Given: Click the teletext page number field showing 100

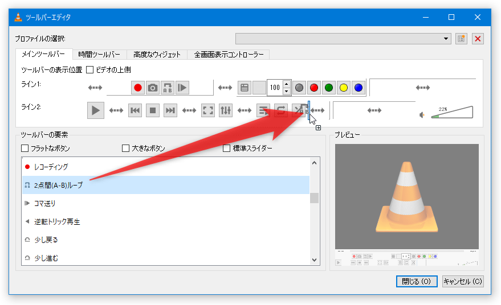Looking at the screenshot, I should pyautogui.click(x=275, y=88).
